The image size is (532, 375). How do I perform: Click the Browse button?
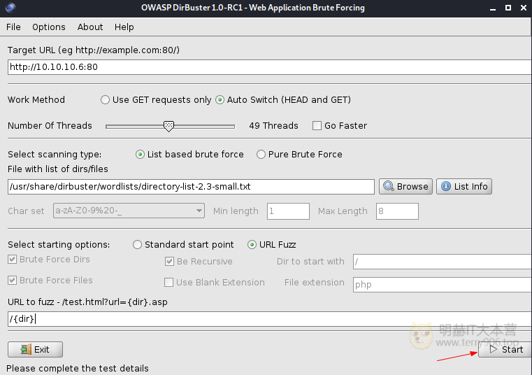[x=405, y=187]
